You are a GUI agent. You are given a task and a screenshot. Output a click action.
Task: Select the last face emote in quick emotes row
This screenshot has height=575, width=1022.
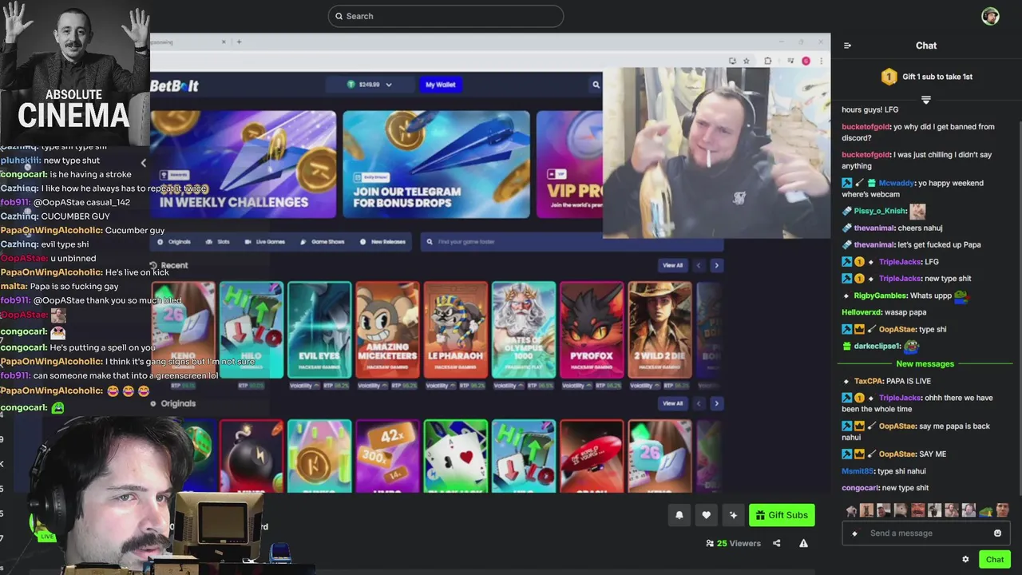pos(1003,511)
